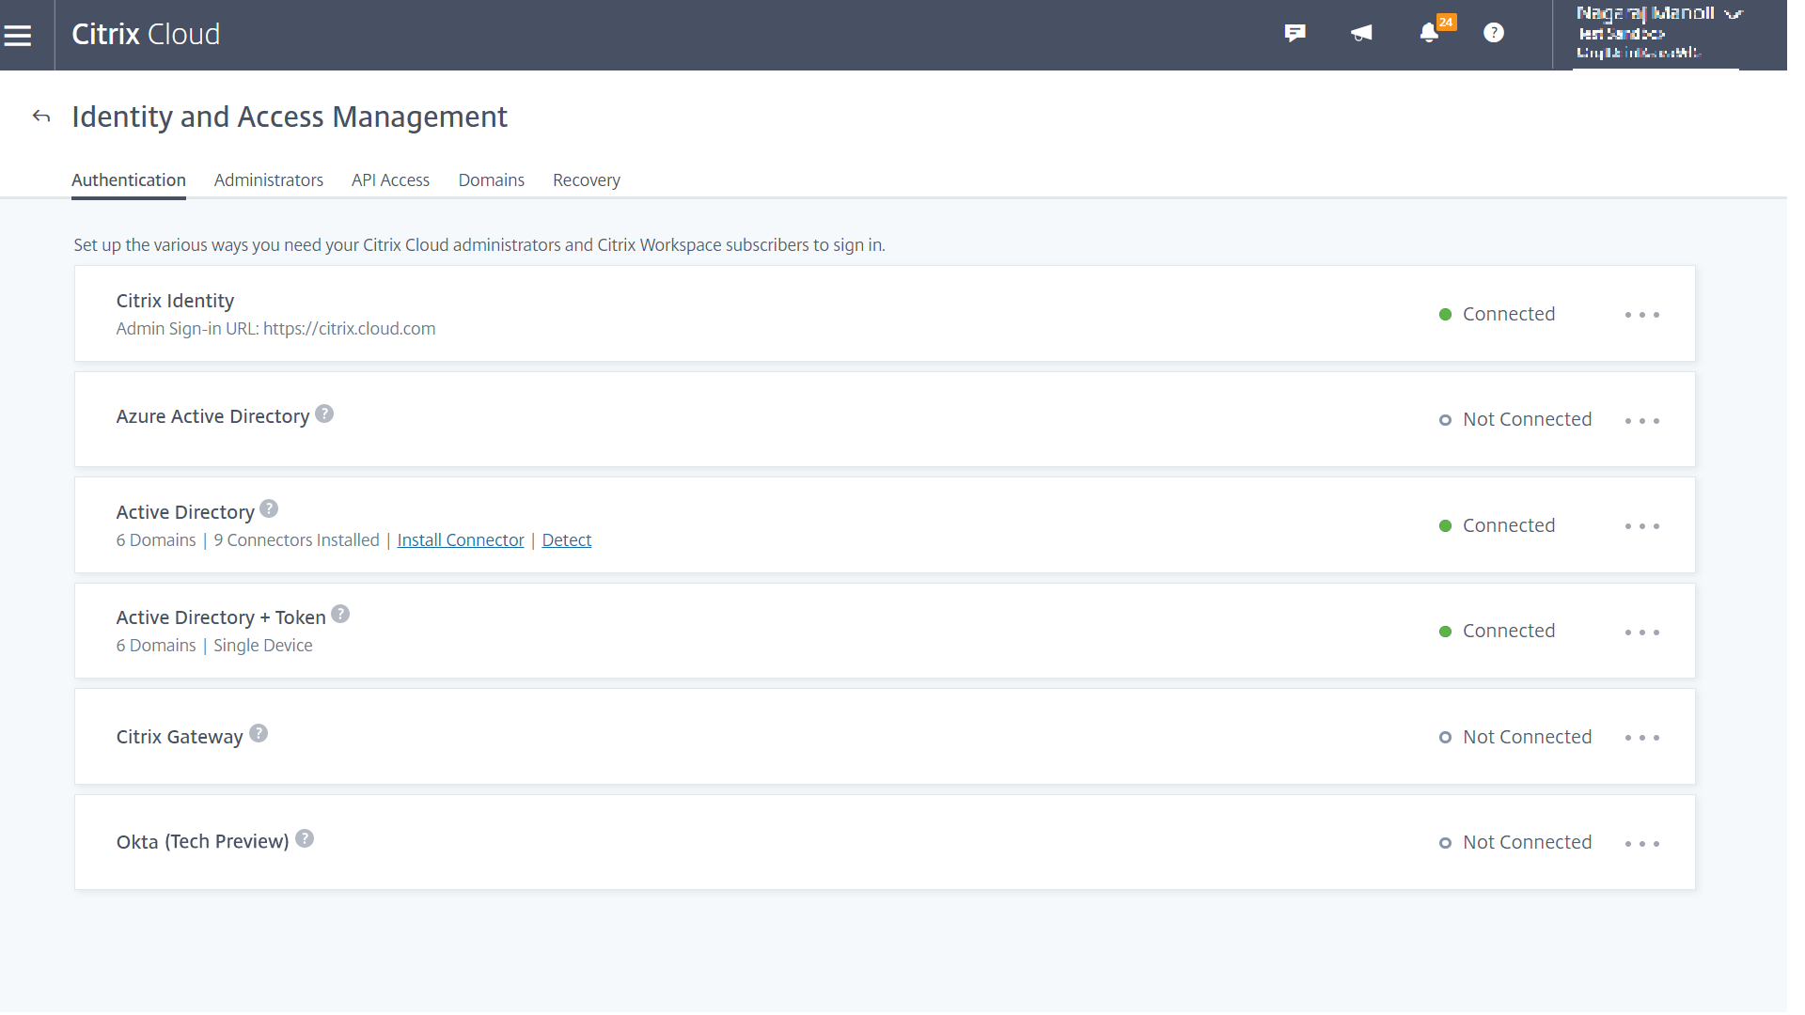1805x1015 pixels.
Task: Click help icon next to Azure Active Directory
Action: point(324,414)
